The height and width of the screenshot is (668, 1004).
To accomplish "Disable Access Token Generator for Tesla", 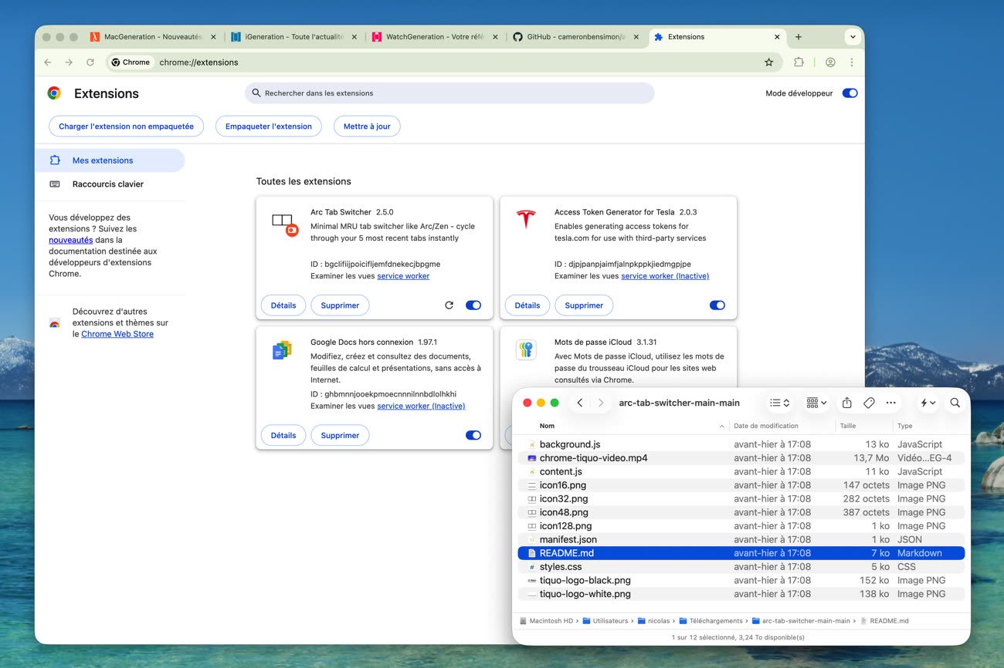I will coord(717,305).
